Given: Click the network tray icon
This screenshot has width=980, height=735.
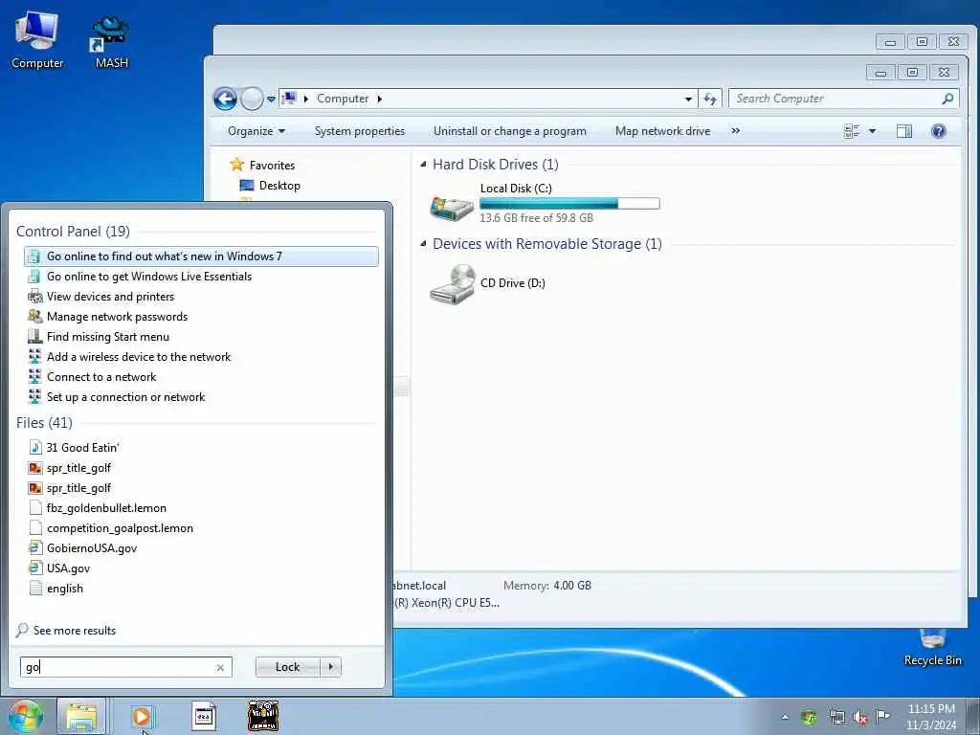Looking at the screenshot, I should pyautogui.click(x=836, y=717).
